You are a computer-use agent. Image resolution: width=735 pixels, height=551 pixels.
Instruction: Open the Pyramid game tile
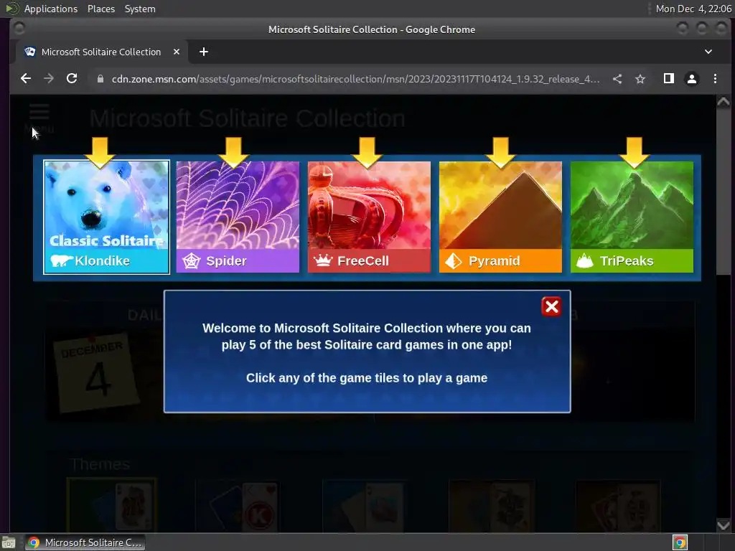[500, 217]
